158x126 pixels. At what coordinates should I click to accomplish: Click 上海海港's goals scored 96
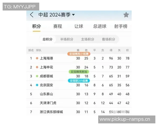pyautogui.click(x=111, y=58)
